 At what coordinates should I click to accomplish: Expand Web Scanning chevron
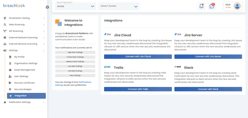44,25
